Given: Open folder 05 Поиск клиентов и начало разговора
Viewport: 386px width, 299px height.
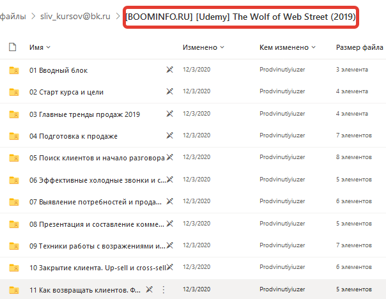Looking at the screenshot, I should click(96, 158).
